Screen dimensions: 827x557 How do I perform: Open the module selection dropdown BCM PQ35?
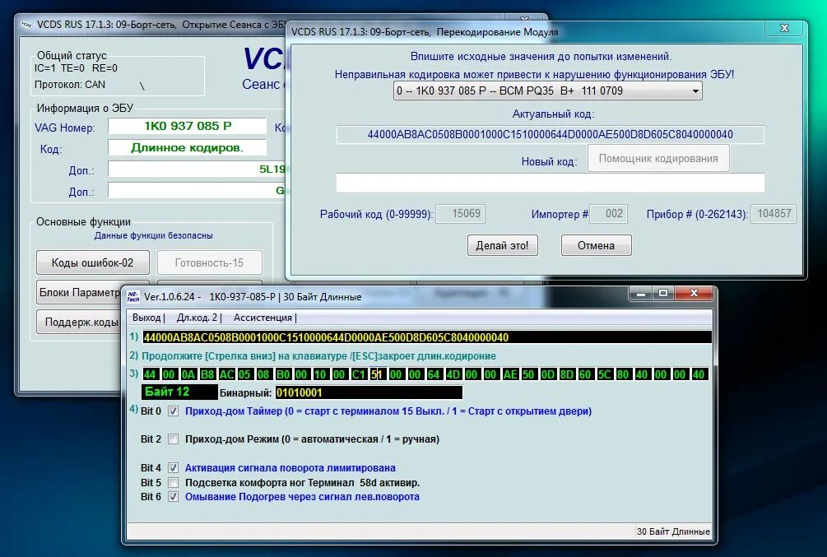click(x=547, y=91)
